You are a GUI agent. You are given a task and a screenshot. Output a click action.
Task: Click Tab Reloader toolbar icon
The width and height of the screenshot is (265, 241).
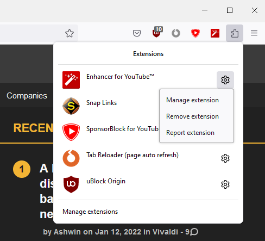[176, 33]
